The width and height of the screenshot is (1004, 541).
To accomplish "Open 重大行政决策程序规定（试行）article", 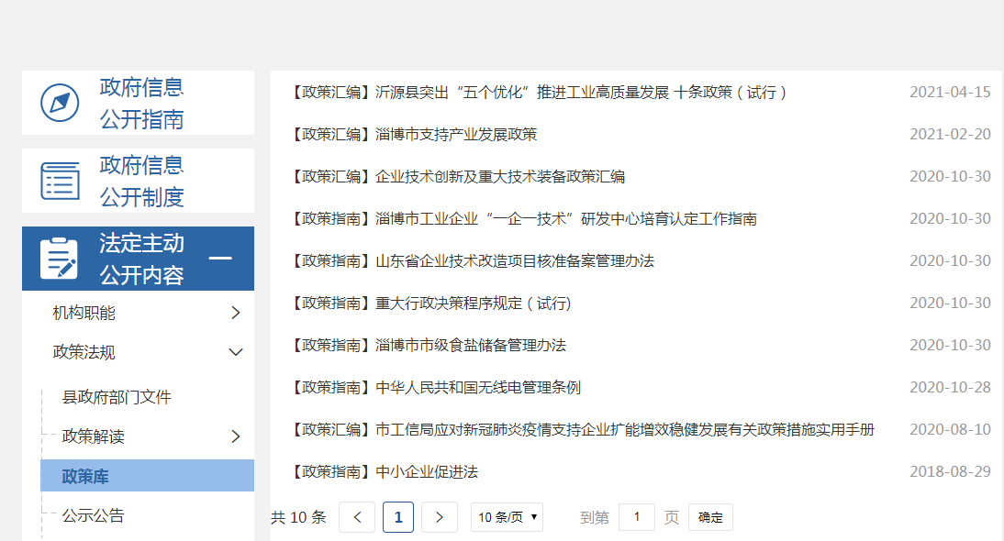I will pyautogui.click(x=474, y=304).
